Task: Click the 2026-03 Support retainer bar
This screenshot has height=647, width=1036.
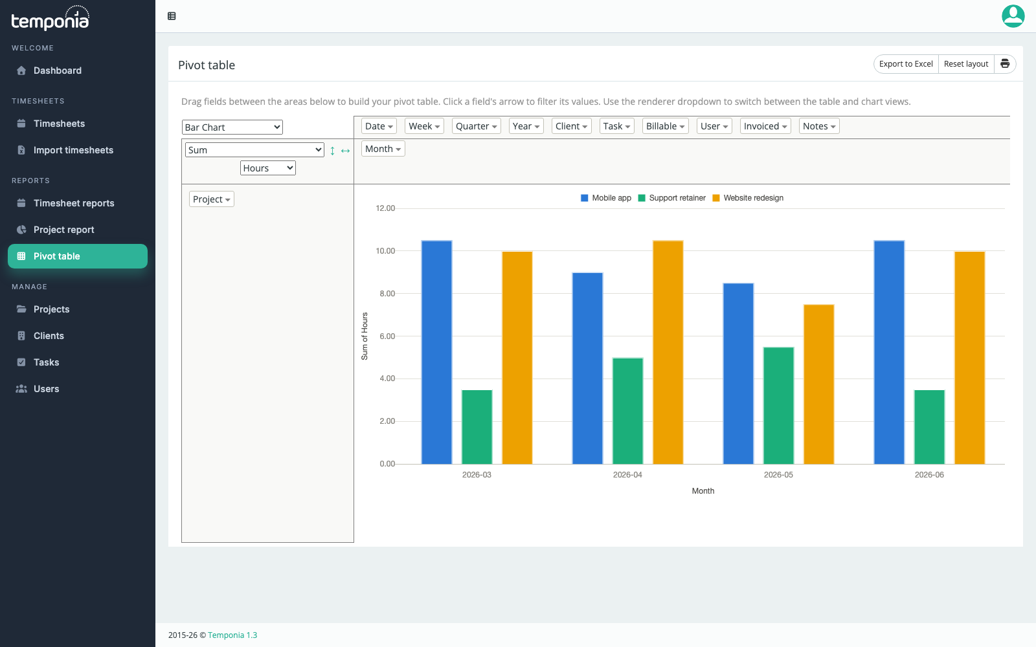Action: point(477,427)
